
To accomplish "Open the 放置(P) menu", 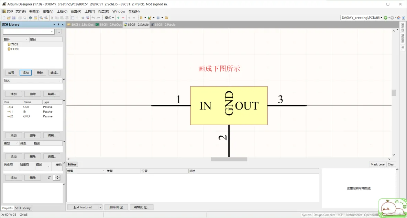I will click(76, 11).
